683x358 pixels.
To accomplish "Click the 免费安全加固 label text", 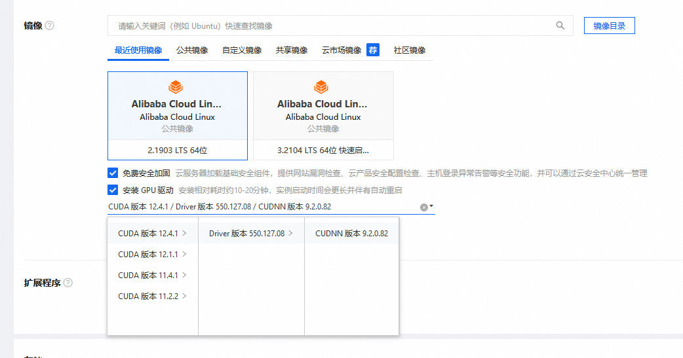I will (x=146, y=173).
